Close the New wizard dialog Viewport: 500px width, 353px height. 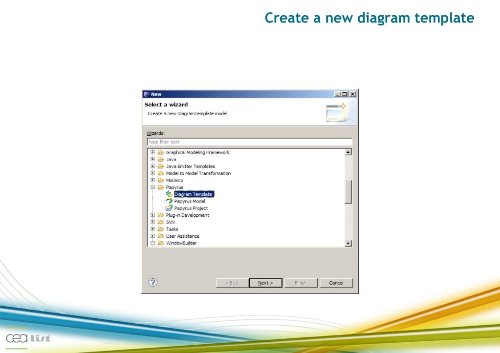[x=353, y=94]
